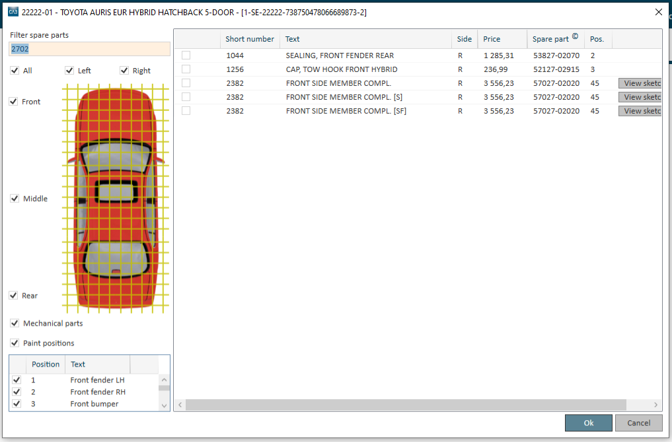This screenshot has width=672, height=442.
Task: Sort by Pos. column header
Action: [598, 39]
